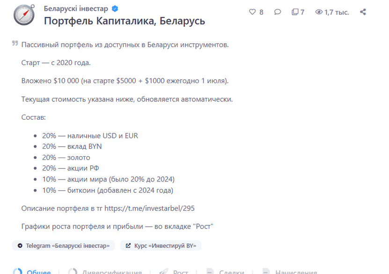Click the compass avatar of the author
The height and width of the screenshot is (274, 389).
point(24,15)
